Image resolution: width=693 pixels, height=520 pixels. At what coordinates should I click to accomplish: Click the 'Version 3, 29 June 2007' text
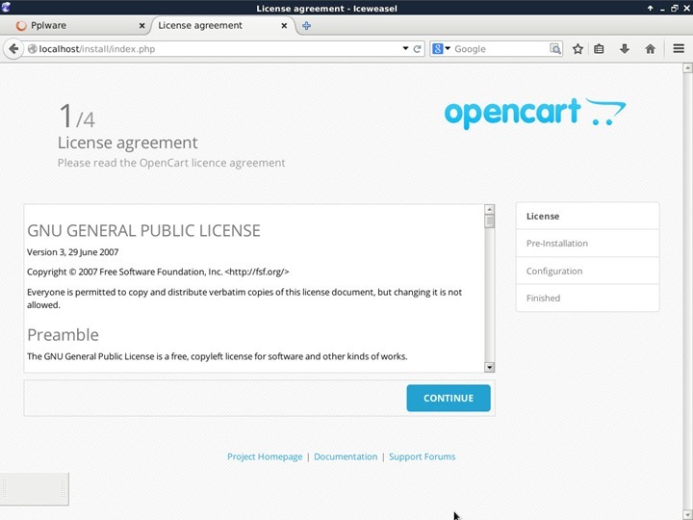(x=72, y=252)
